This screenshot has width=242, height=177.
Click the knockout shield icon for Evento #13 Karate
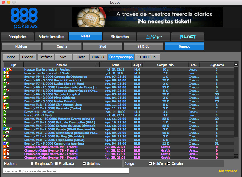(11, 129)
